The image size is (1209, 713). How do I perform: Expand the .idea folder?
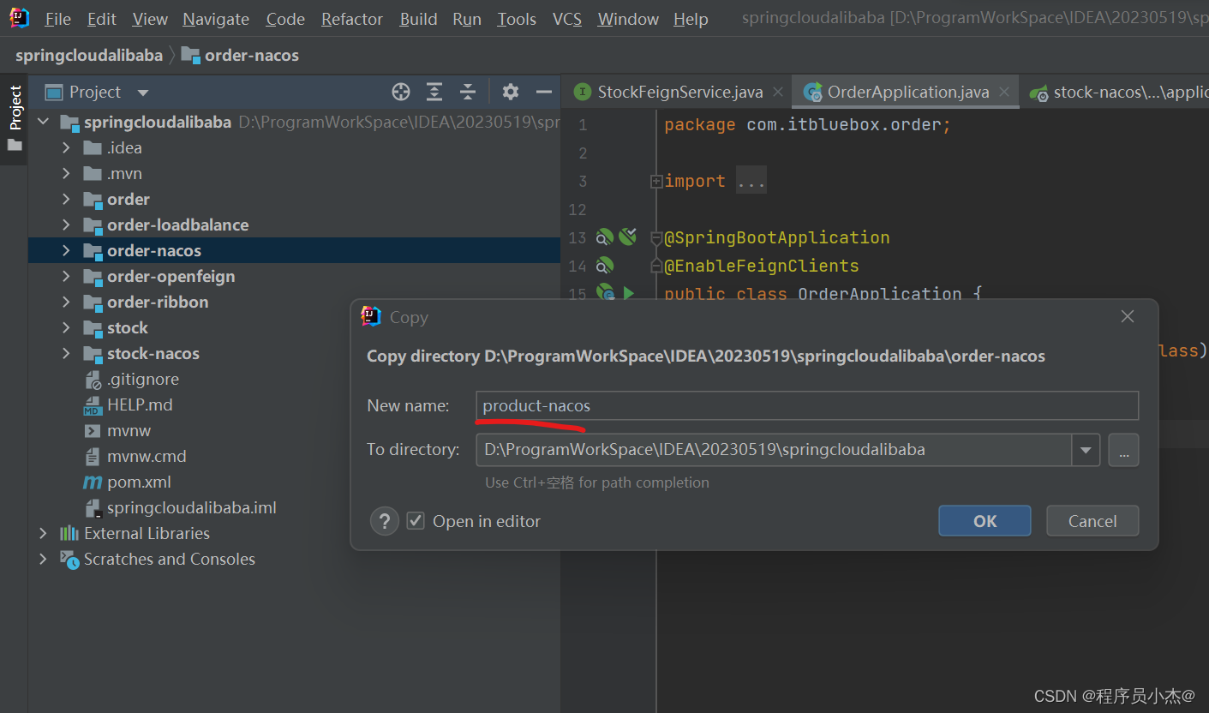pyautogui.click(x=66, y=147)
